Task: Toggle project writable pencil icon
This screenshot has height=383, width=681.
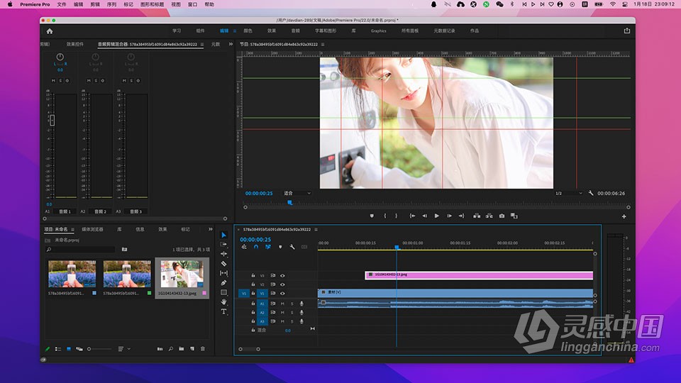Action: [48, 349]
